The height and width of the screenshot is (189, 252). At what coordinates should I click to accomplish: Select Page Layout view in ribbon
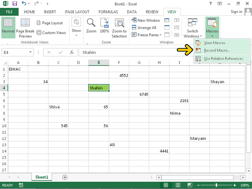50,23
